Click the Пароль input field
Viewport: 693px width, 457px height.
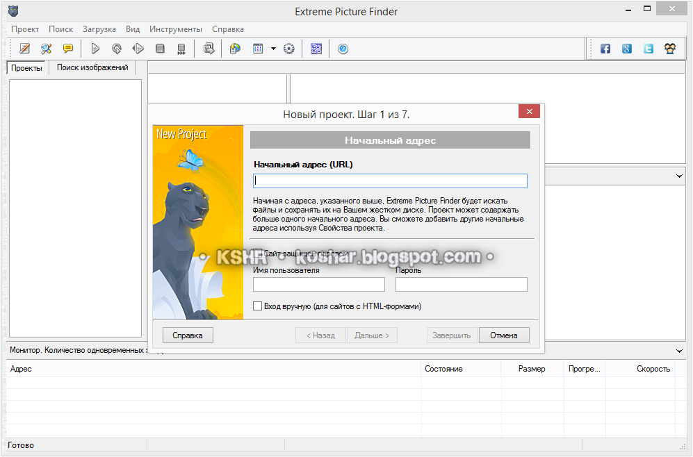click(462, 284)
